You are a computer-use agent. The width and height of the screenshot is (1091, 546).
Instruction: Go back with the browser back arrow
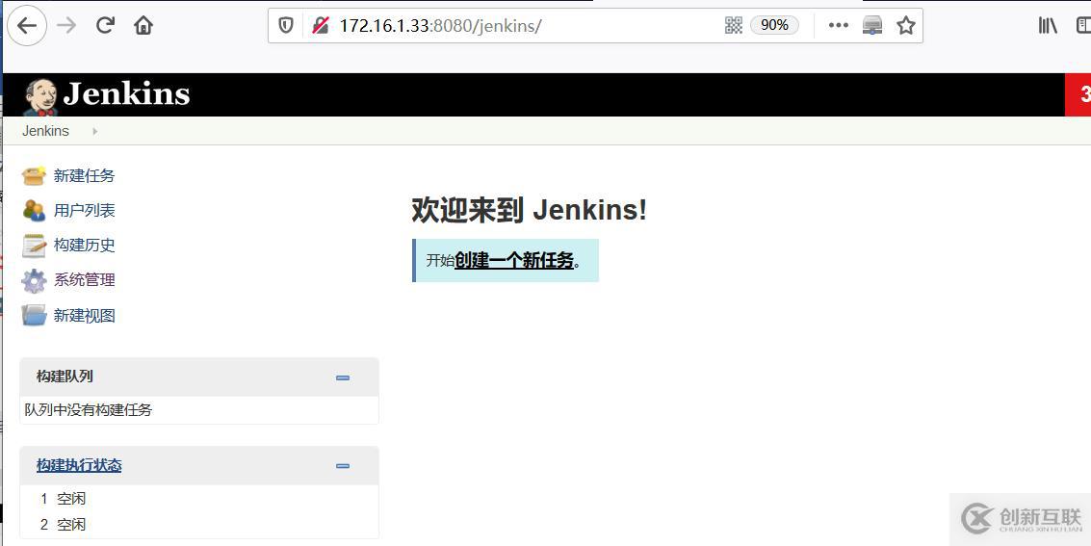26,26
